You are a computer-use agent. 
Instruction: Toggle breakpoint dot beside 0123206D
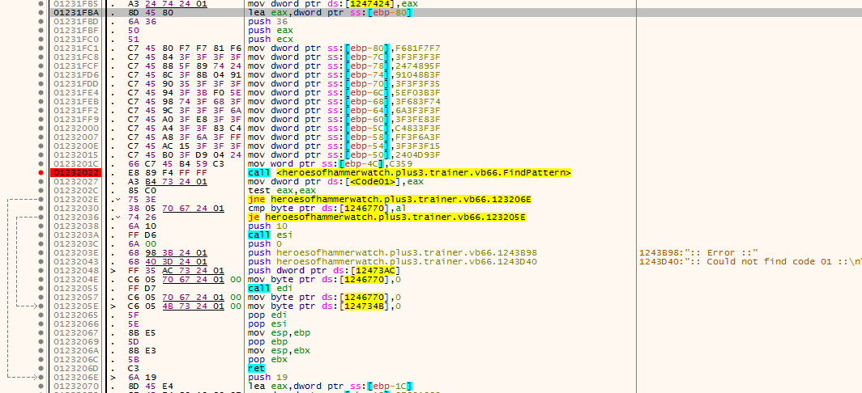tap(41, 368)
